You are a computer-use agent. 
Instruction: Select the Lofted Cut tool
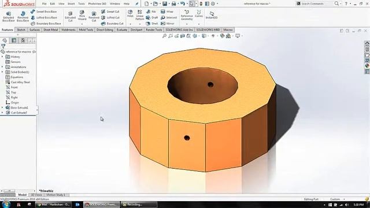[110, 18]
